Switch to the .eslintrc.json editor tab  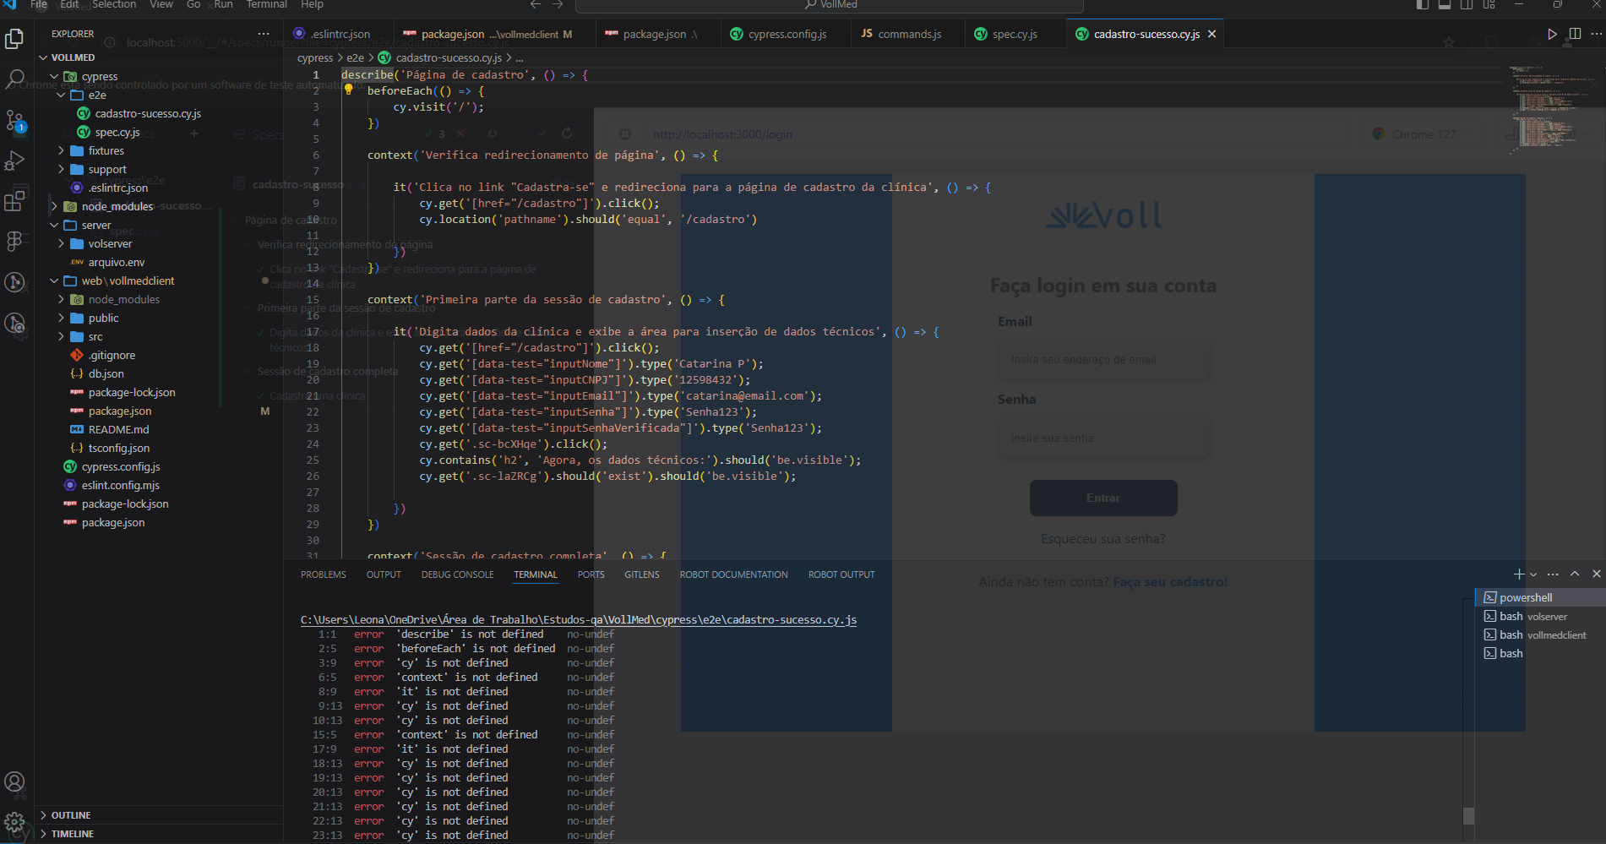340,34
